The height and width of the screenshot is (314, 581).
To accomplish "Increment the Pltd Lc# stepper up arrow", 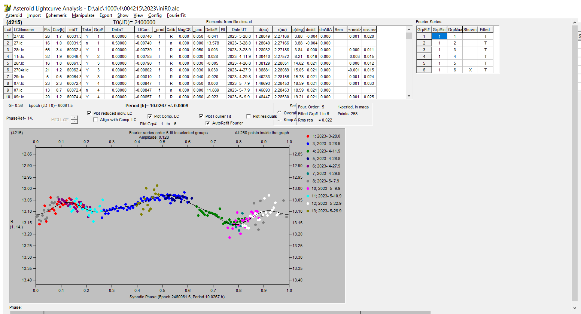I will click(74, 118).
